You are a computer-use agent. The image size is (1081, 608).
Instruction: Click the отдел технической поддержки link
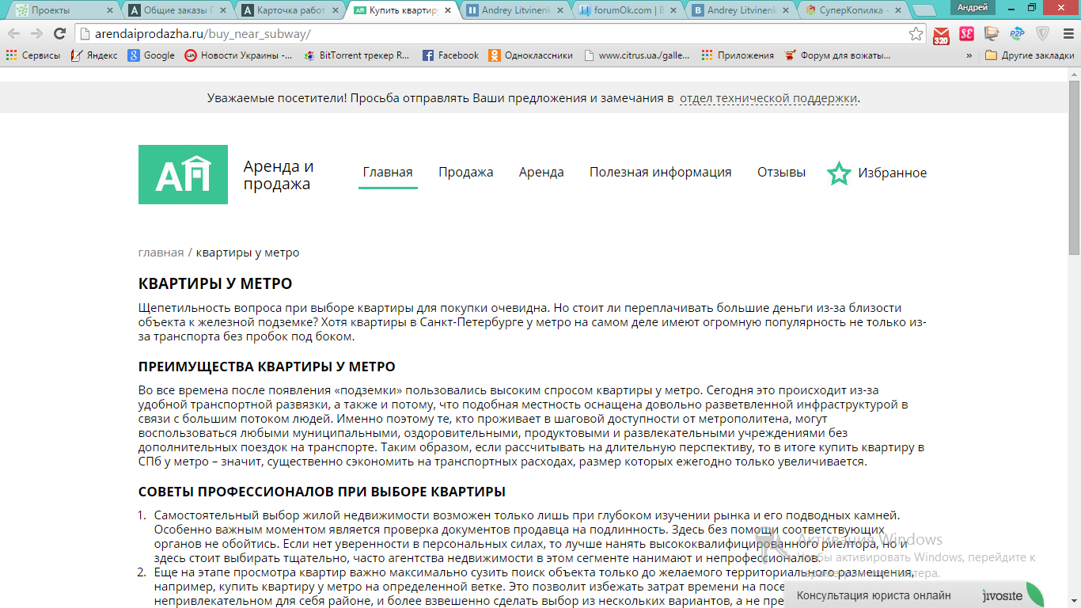click(768, 99)
